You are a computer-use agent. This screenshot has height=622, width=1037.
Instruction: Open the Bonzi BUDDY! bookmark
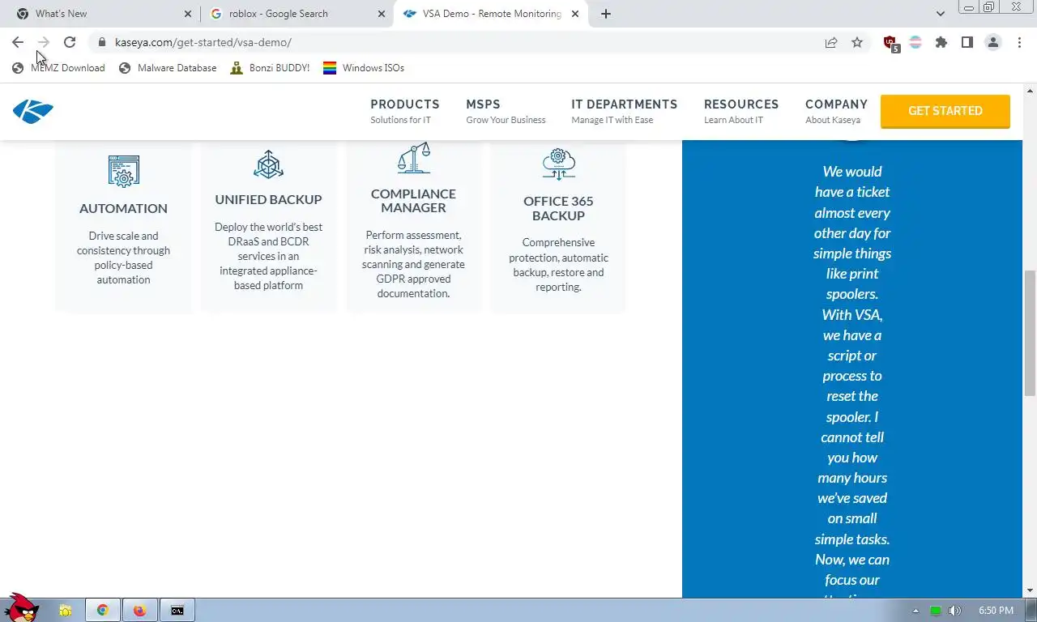coord(270,68)
